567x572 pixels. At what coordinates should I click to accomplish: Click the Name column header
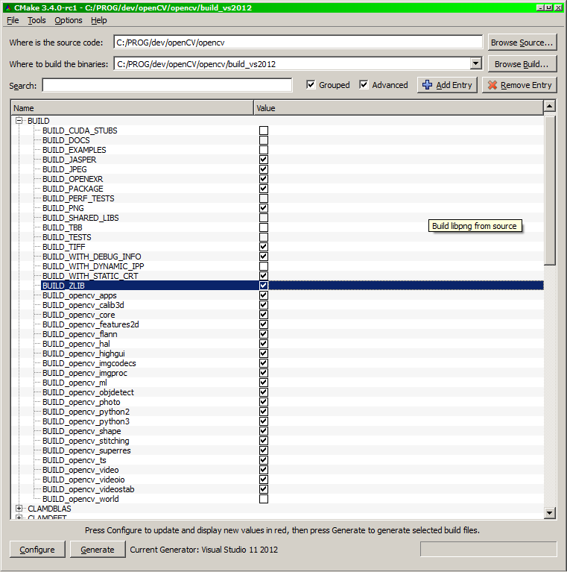click(133, 108)
